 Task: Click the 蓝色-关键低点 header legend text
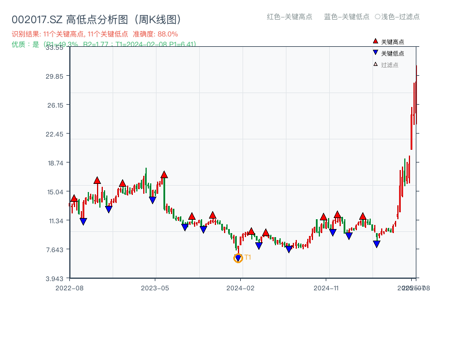pos(346,17)
